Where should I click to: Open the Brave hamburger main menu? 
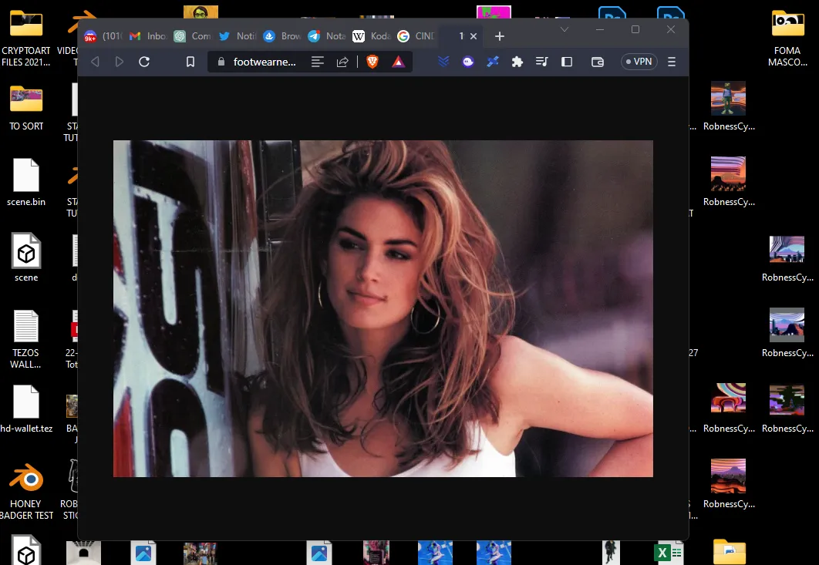(672, 62)
